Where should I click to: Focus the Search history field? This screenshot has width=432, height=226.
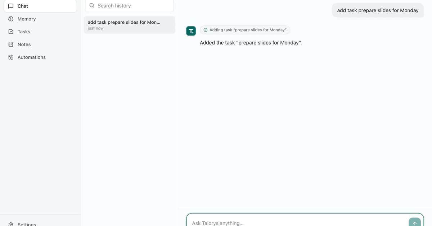[x=129, y=6]
